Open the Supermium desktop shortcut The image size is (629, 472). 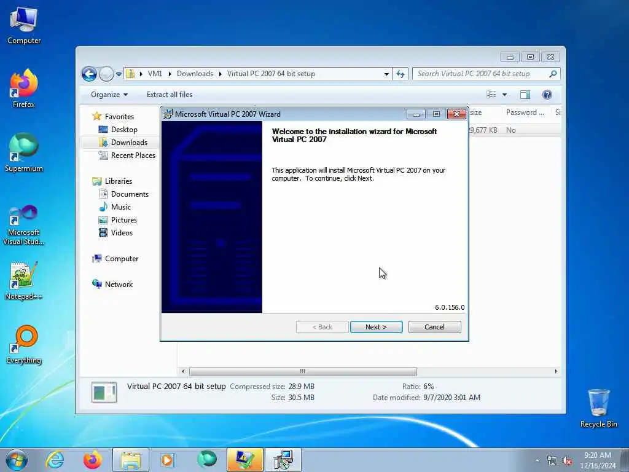pyautogui.click(x=24, y=153)
